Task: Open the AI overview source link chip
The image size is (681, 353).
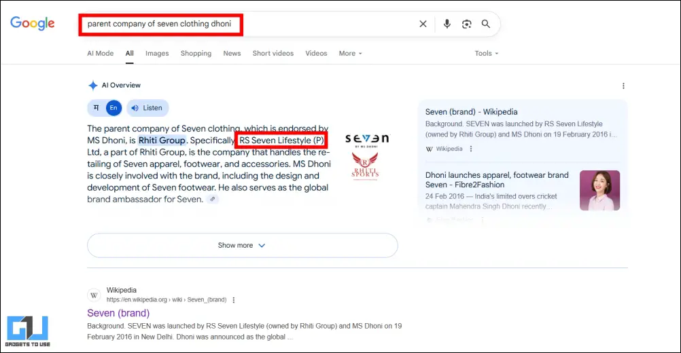Action: [212, 200]
